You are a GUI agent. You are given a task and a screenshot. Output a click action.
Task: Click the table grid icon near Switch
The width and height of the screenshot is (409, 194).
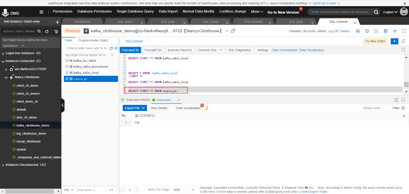click(x=358, y=31)
